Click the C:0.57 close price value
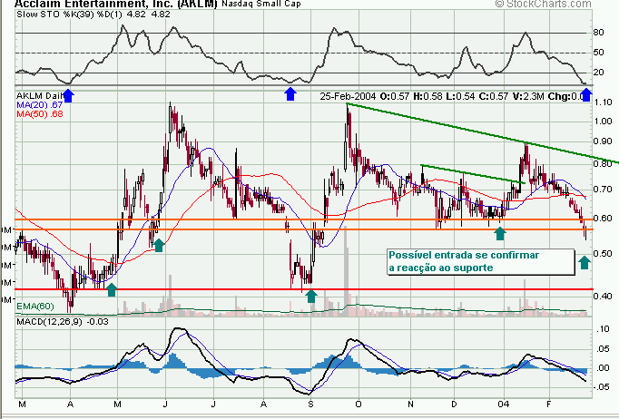Screen dimensions: 619x419 coord(494,96)
